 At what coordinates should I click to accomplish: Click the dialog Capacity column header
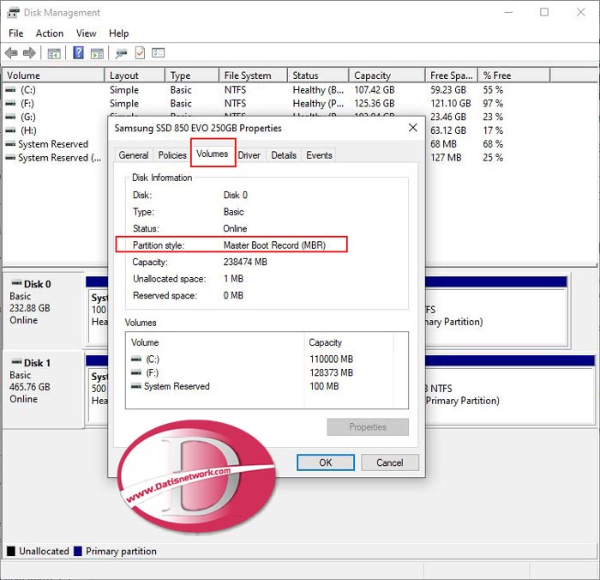(349, 342)
